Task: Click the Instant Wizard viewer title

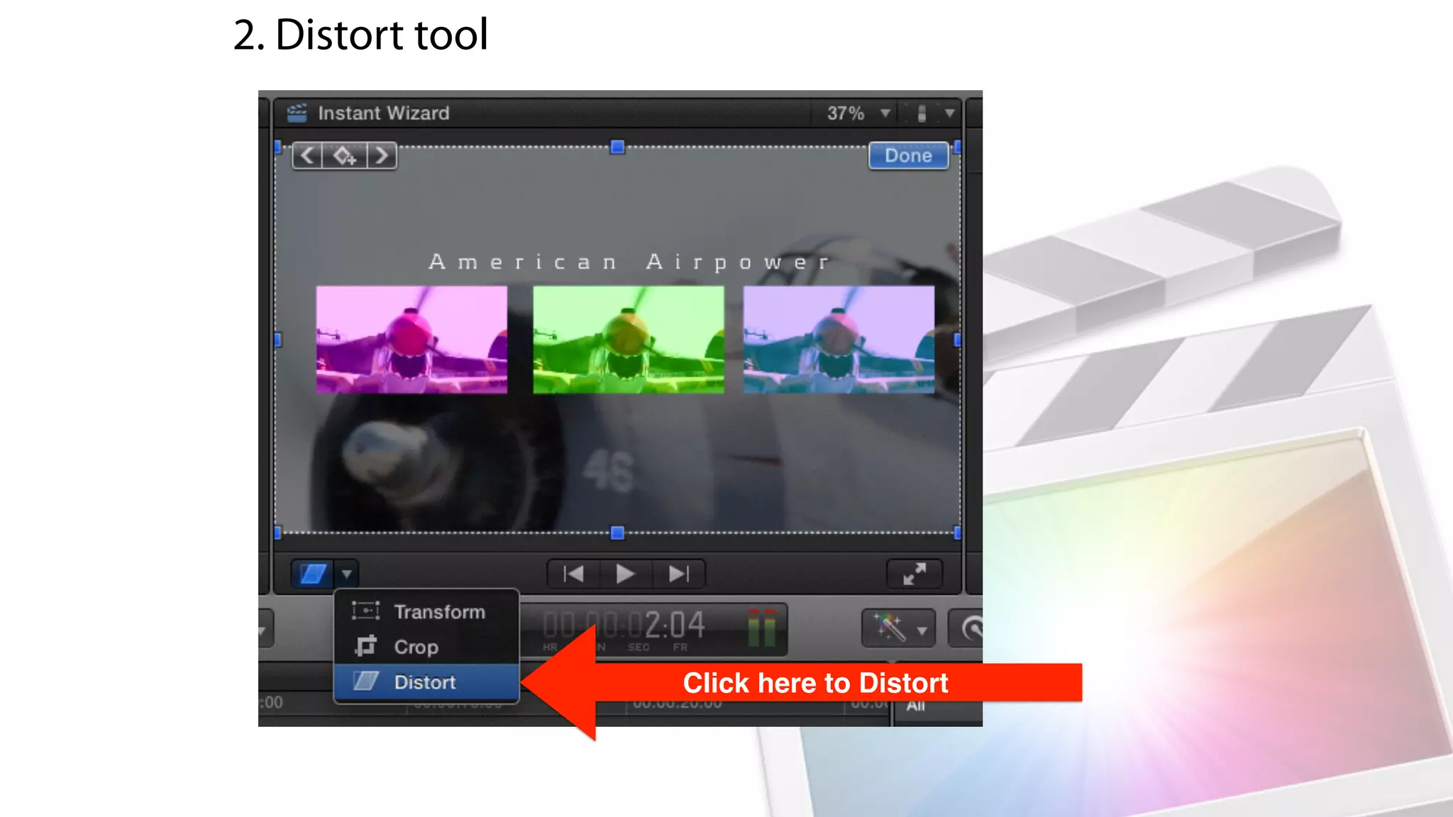Action: coord(383,113)
